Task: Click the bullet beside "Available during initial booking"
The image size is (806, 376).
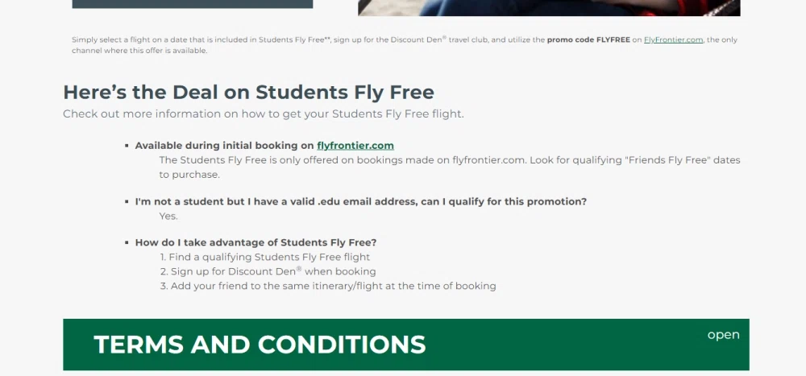Action: (x=127, y=146)
